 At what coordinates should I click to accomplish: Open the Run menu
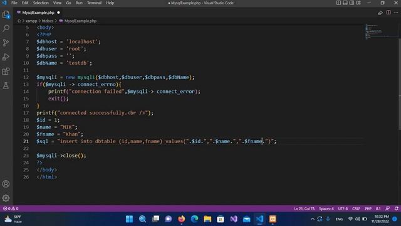[79, 3]
